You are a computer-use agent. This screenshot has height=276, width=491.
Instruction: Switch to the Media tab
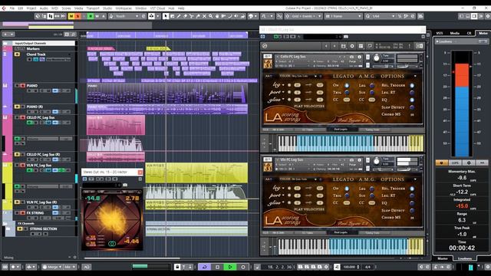[455, 33]
